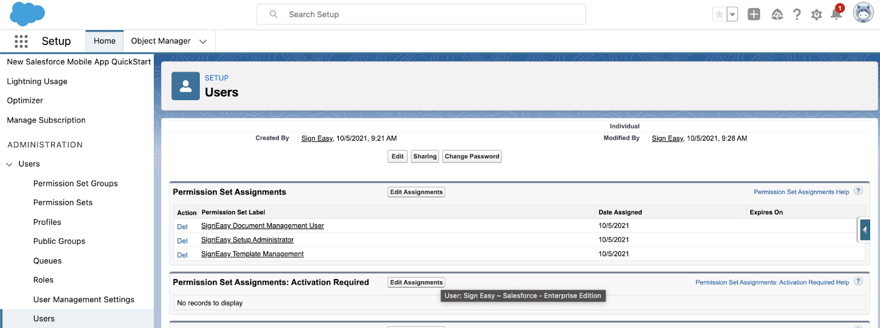The width and height of the screenshot is (880, 328).
Task: Switch to the Home tab
Action: coord(105,41)
